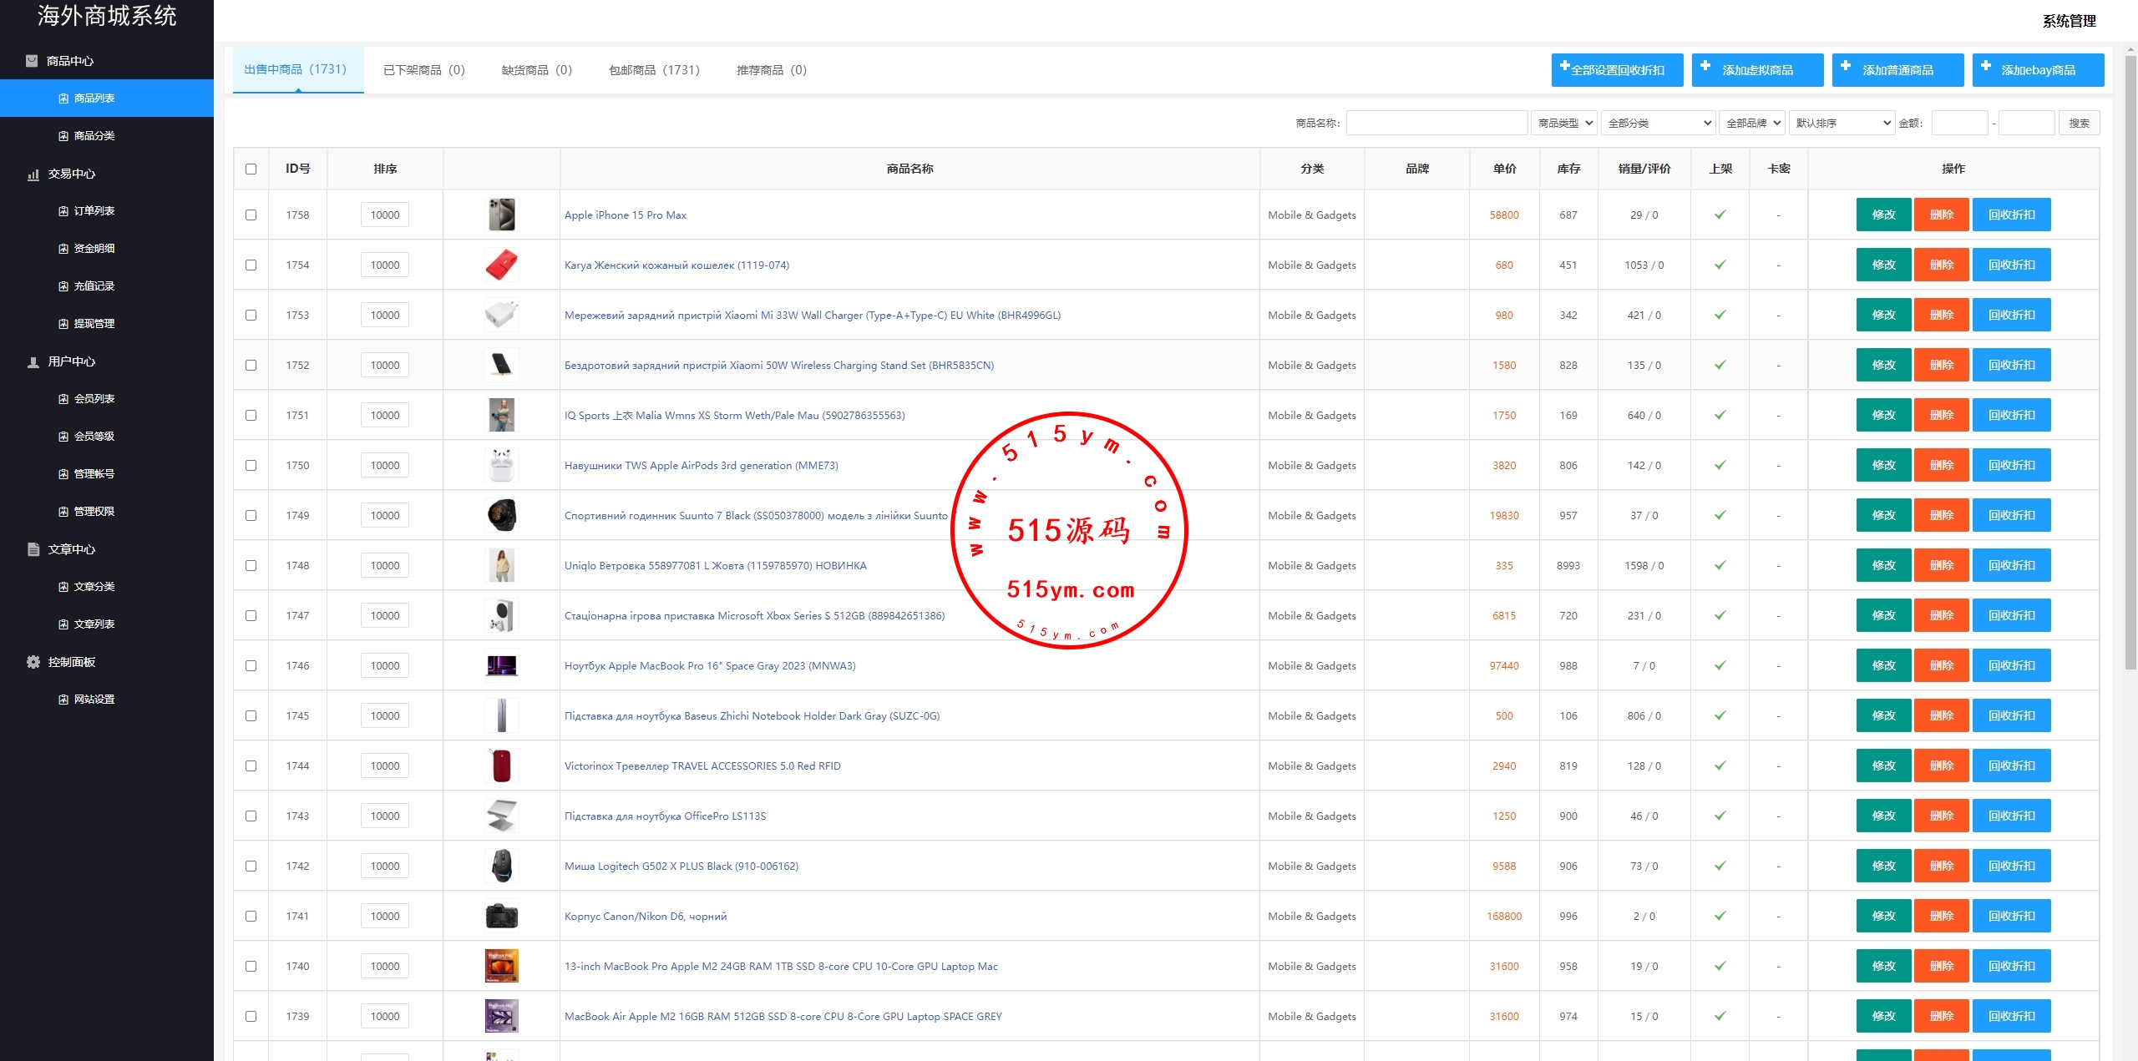
Task: Click 删除 button for product 1753
Action: pos(1941,315)
